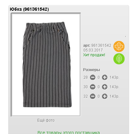Select quantity value for size 30
The height and width of the screenshot is (134, 132).
[x=99, y=87]
